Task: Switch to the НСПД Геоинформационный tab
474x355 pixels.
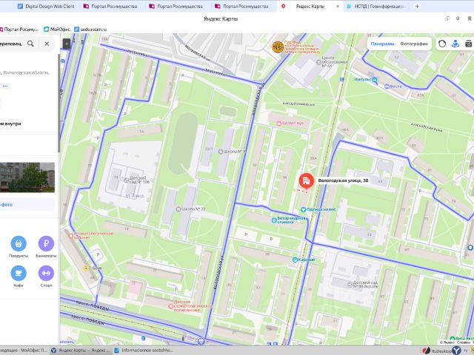Action: pos(375,6)
